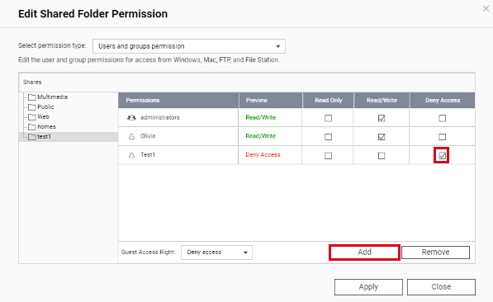Click the test1 folder icon

click(x=31, y=137)
